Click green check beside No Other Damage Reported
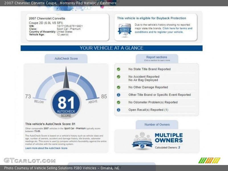The height and width of the screenshot is (171, 228). pyautogui.click(x=119, y=87)
